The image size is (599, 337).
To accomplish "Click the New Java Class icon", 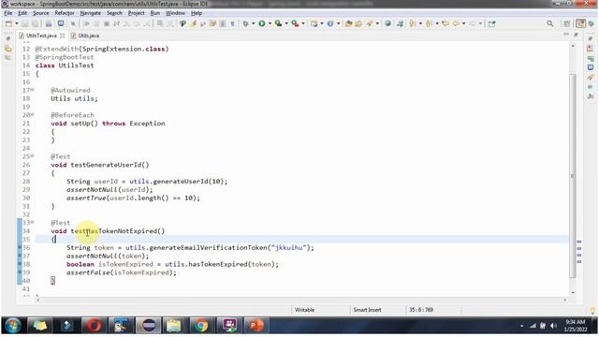I will pyautogui.click(x=330, y=23).
